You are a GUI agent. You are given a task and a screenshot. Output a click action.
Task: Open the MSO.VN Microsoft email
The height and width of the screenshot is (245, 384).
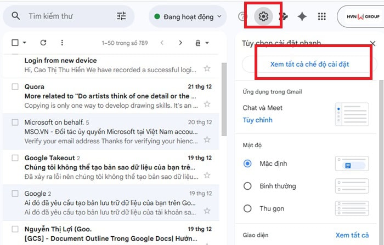tap(111, 132)
